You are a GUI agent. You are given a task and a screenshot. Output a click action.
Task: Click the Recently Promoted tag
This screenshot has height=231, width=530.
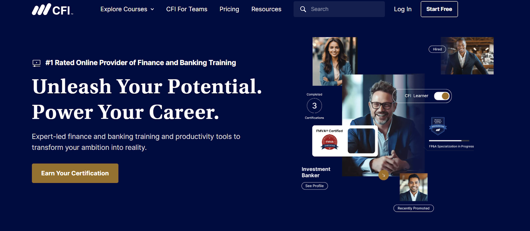tap(413, 208)
